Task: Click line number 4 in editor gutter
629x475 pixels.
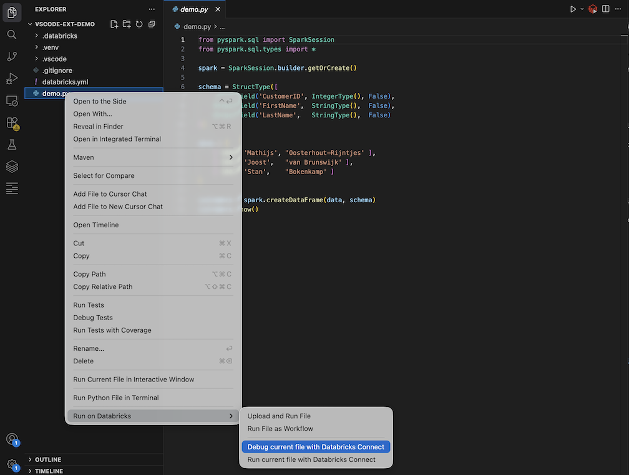Action: (183, 68)
